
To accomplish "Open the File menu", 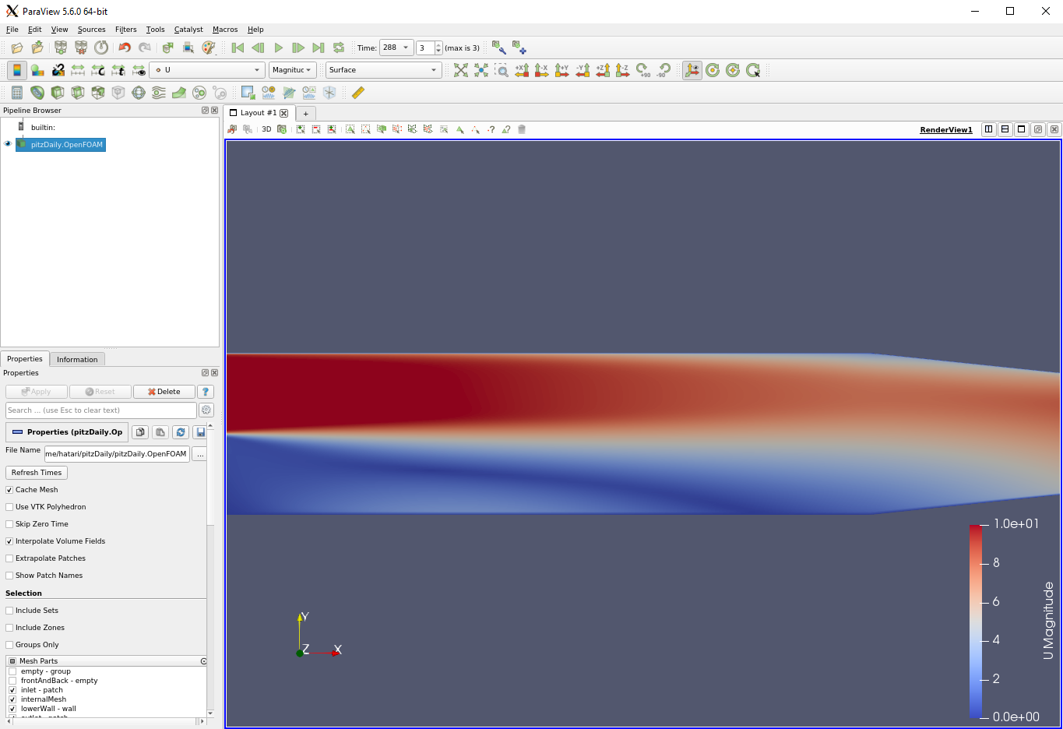I will 12,30.
